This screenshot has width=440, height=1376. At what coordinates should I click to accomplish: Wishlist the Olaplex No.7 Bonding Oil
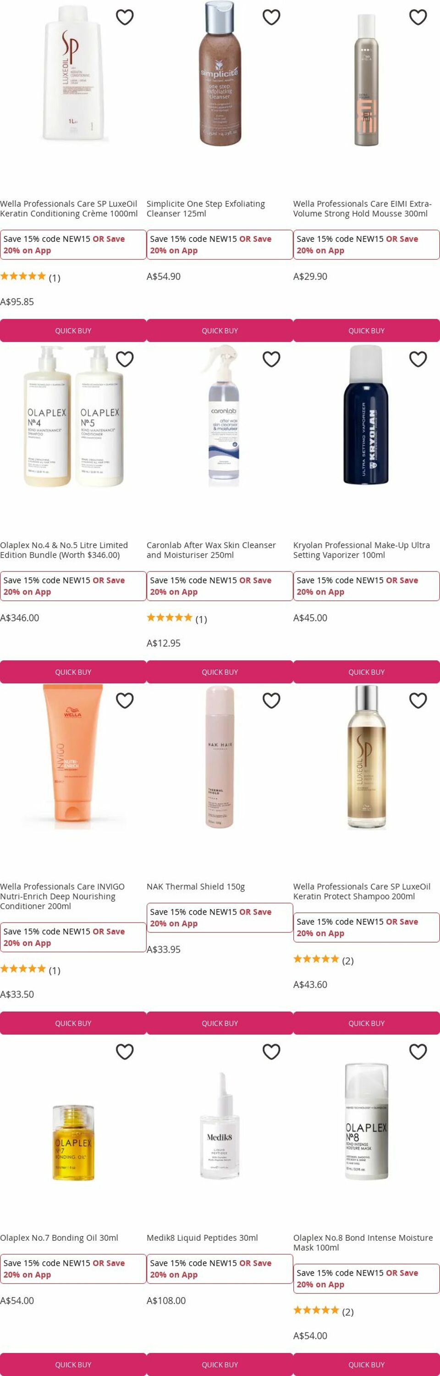124,1051
